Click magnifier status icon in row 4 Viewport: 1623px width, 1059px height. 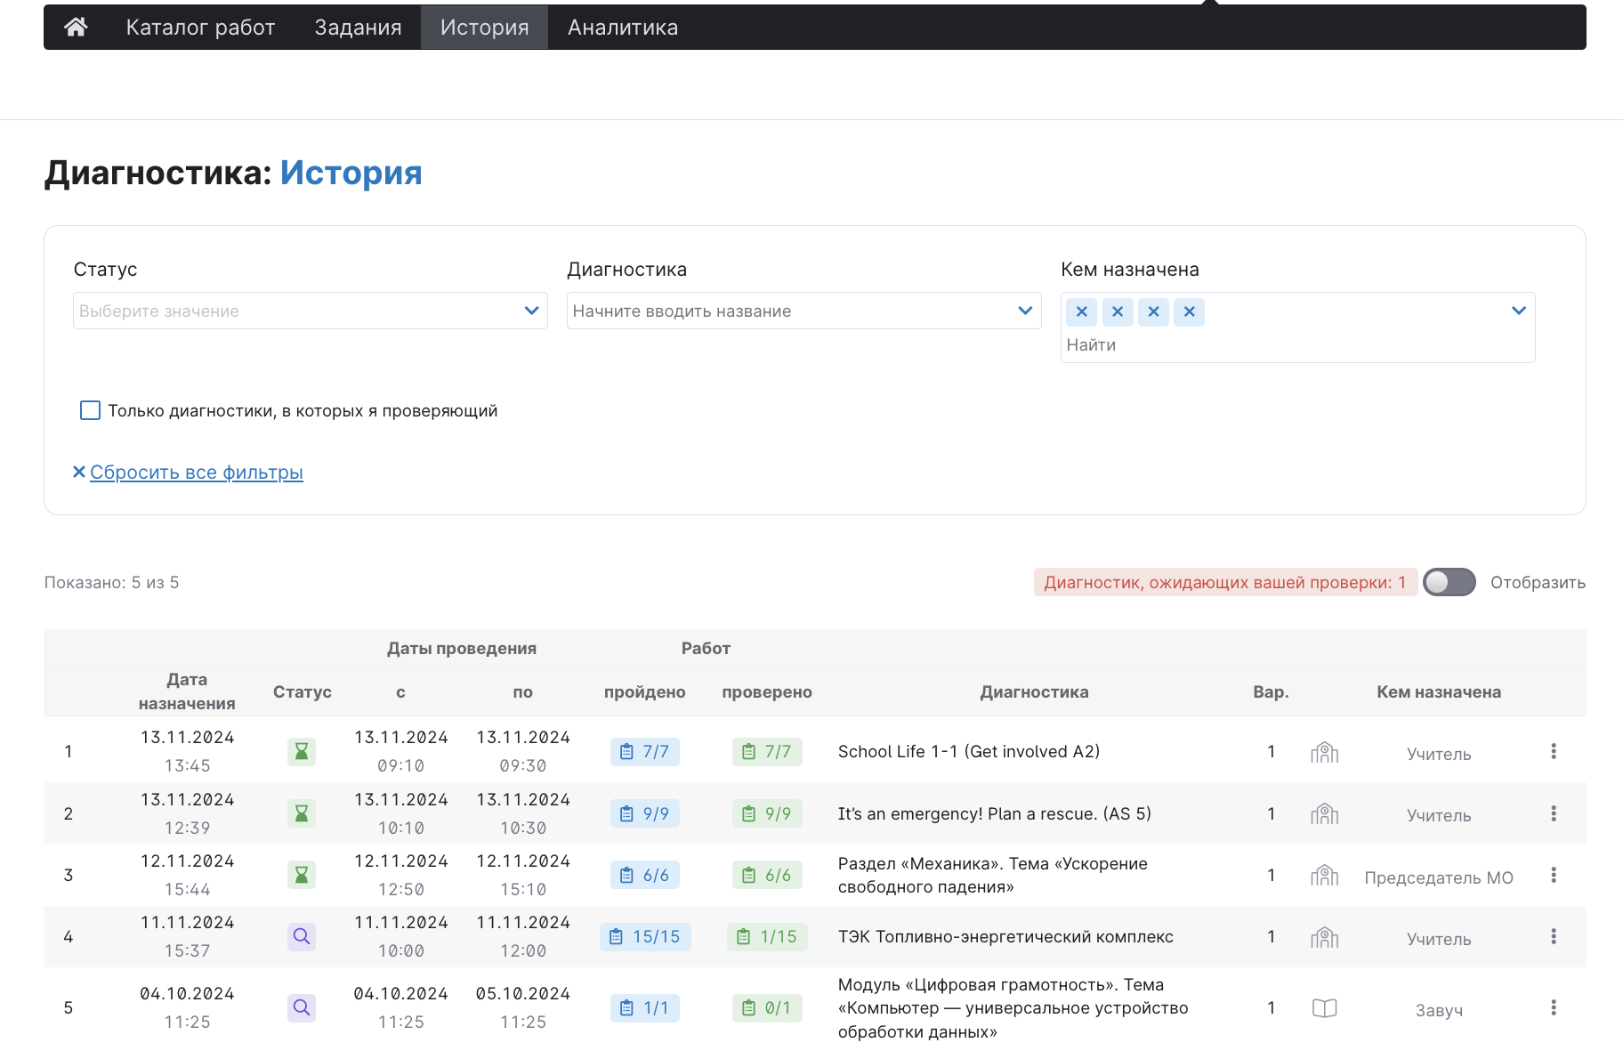click(302, 937)
